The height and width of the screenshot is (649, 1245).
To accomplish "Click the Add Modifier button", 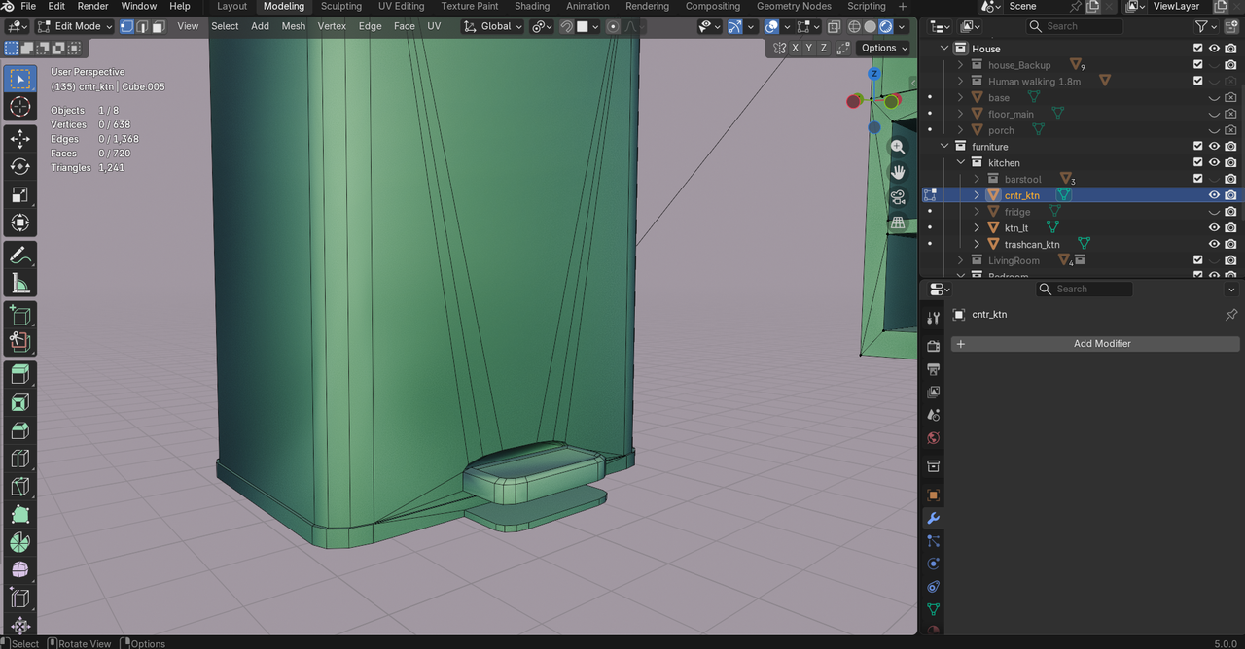I will pos(1095,344).
